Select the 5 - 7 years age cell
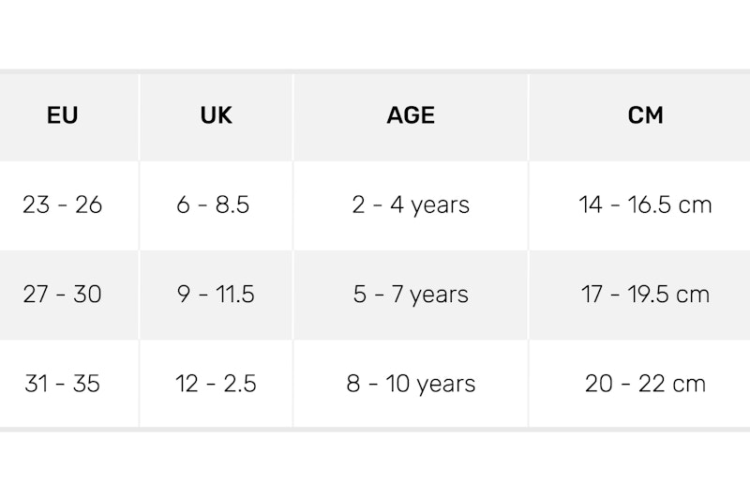This screenshot has width=750, height=500. [411, 294]
